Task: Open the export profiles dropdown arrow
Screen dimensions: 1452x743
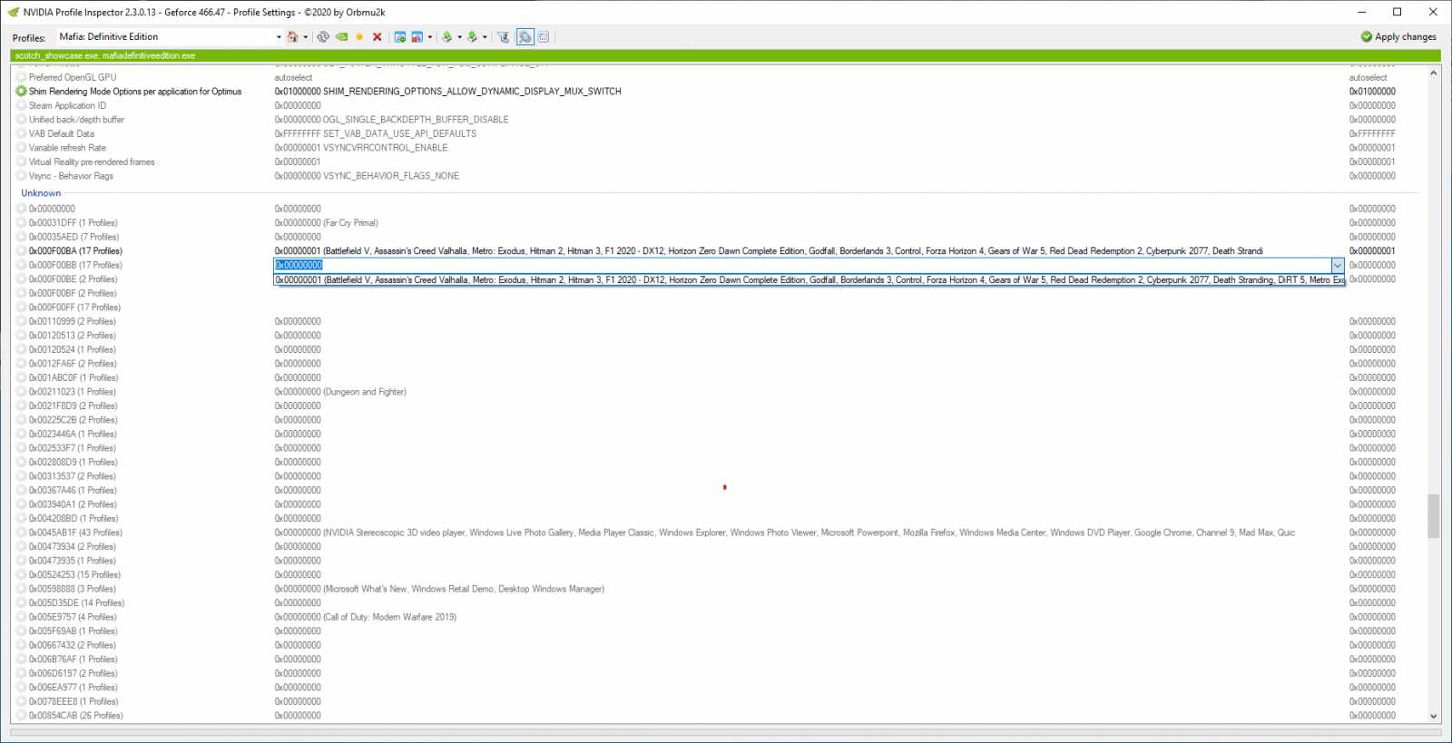Action: point(459,37)
